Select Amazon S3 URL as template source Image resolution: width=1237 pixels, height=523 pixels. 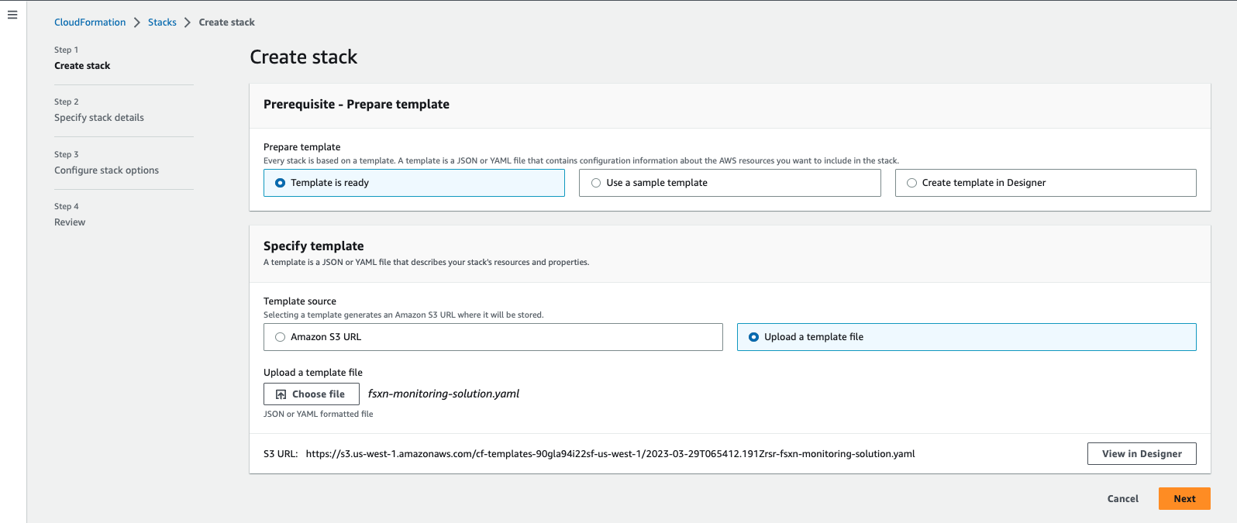pos(281,337)
